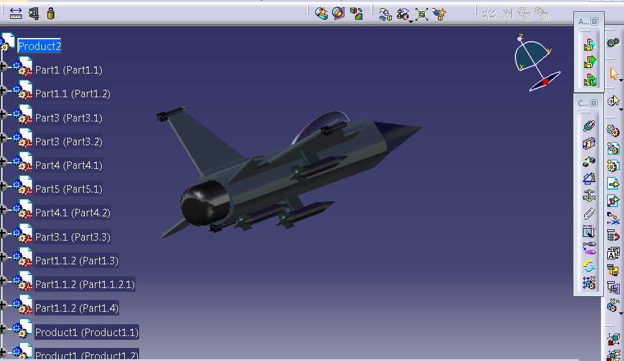
Task: Click the green-globe icon in the A... panel
Action: 590,80
